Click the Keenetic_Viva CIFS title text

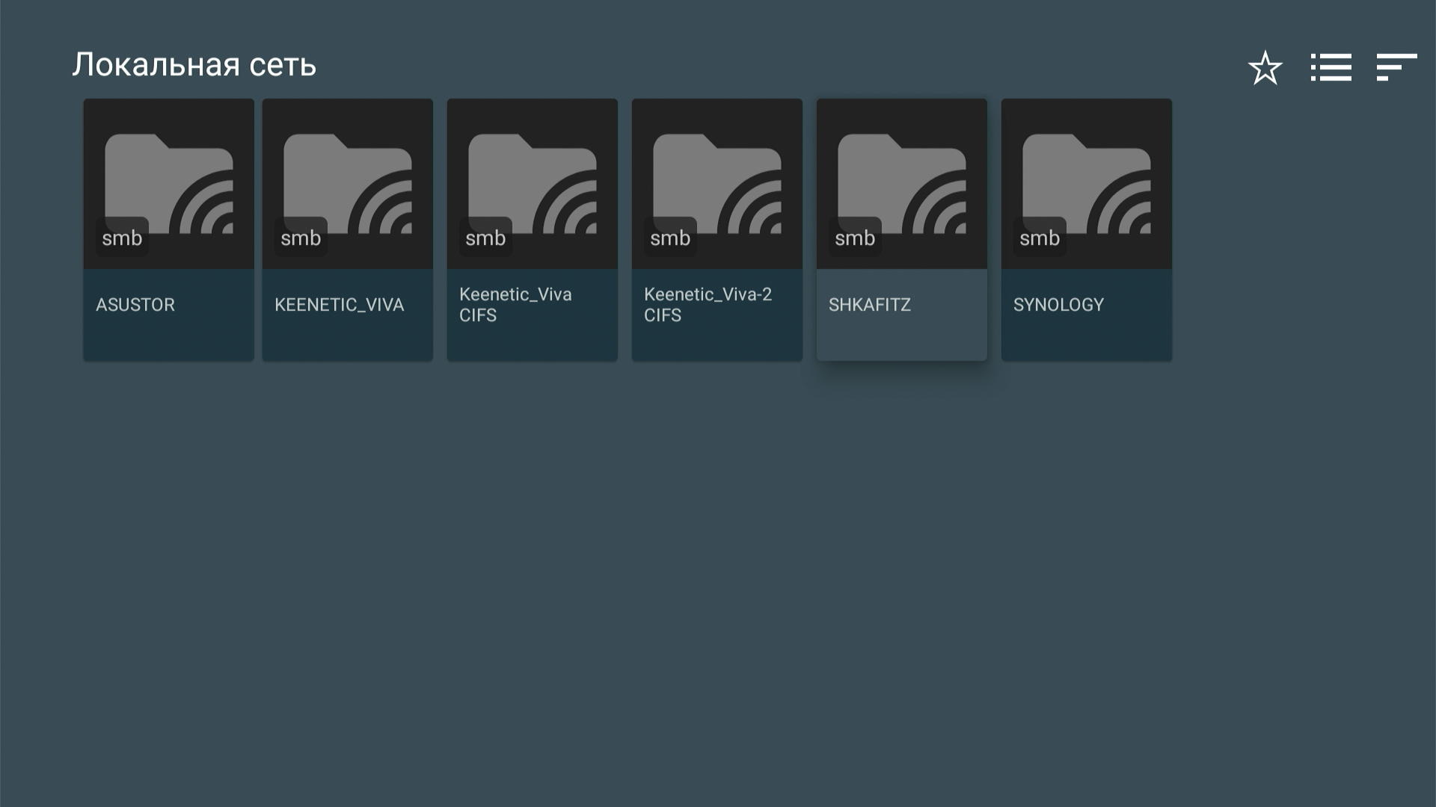515,305
